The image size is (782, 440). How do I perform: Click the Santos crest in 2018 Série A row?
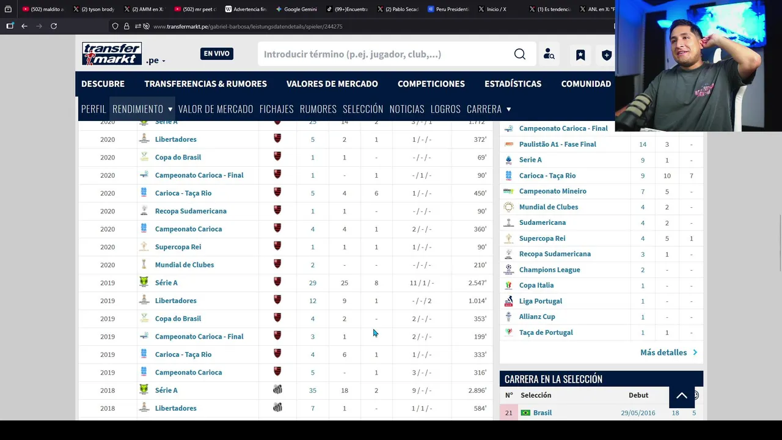tap(277, 390)
